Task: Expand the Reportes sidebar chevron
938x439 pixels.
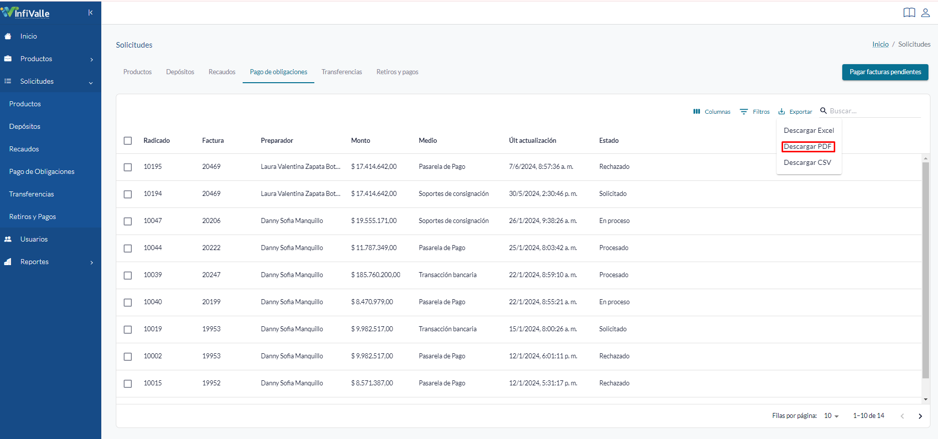Action: [91, 263]
